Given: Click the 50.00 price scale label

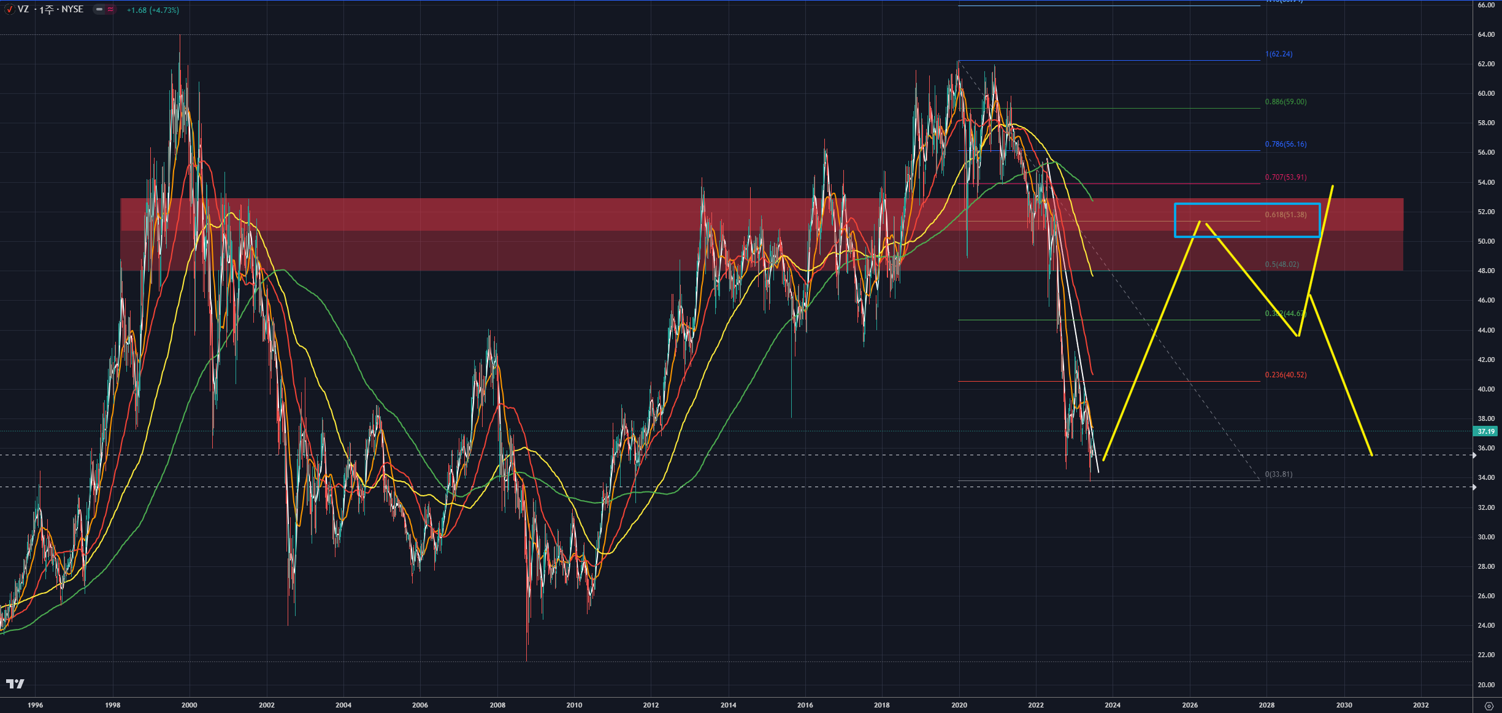Looking at the screenshot, I should [x=1485, y=241].
